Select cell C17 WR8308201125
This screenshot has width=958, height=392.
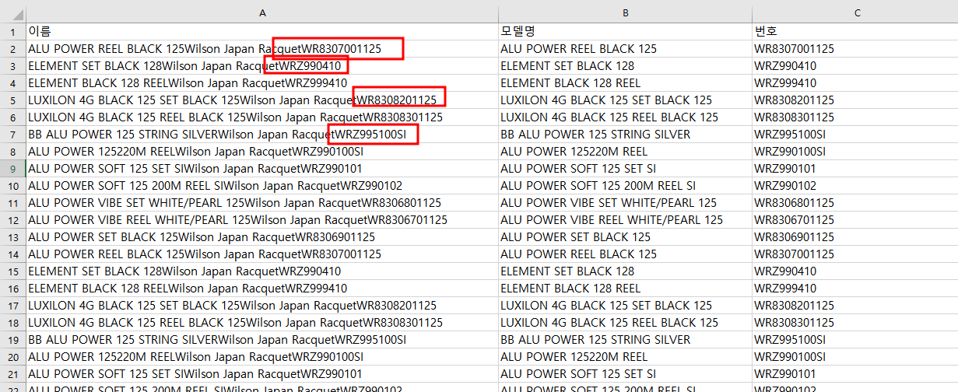(855, 306)
